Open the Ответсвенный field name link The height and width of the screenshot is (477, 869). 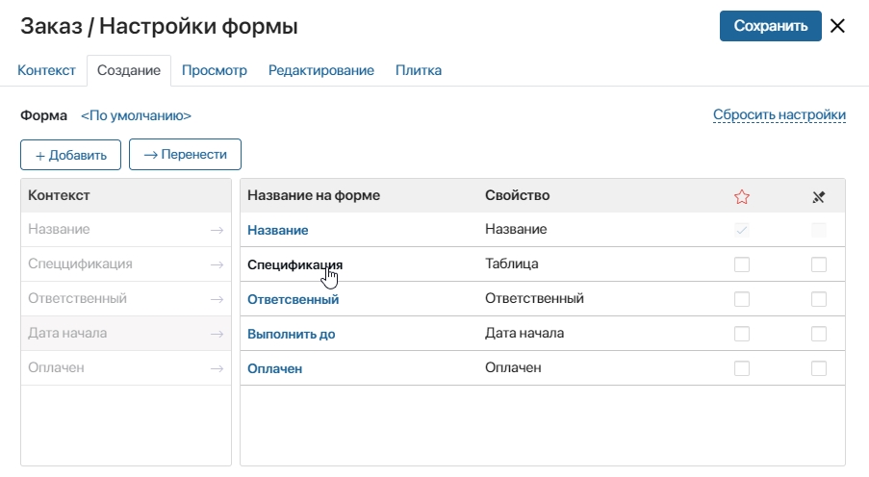[293, 299]
